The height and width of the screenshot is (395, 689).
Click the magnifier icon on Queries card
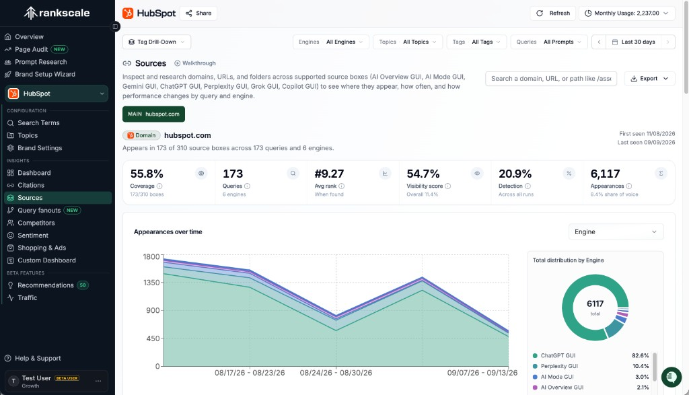tap(293, 174)
